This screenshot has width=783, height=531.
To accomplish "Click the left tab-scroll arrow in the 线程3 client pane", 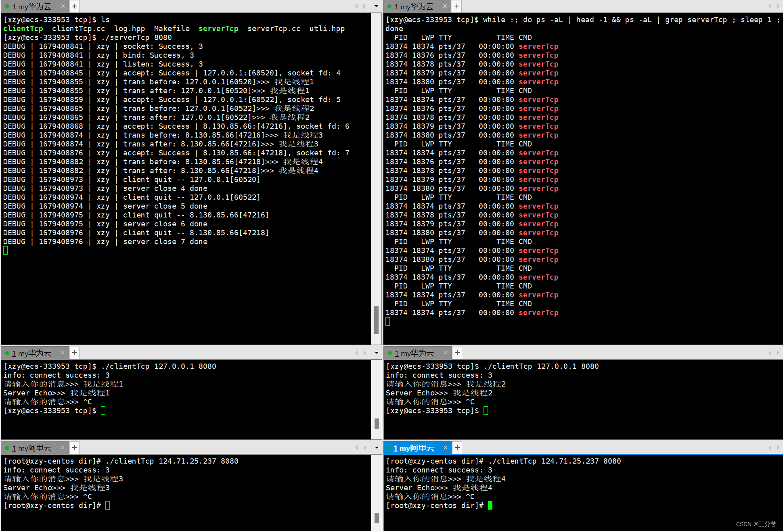I will pos(356,447).
